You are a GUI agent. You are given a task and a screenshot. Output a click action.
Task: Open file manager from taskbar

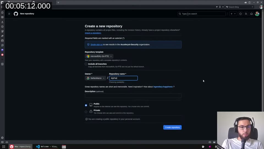point(64,147)
